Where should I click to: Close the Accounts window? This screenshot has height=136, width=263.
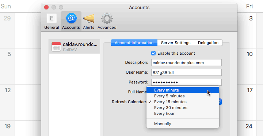click(46, 7)
